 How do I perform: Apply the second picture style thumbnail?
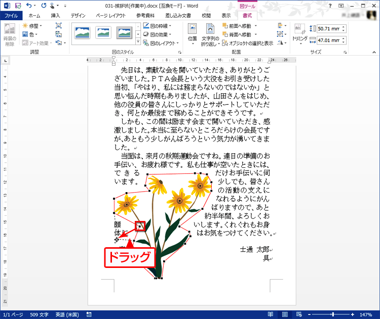(x=103, y=33)
